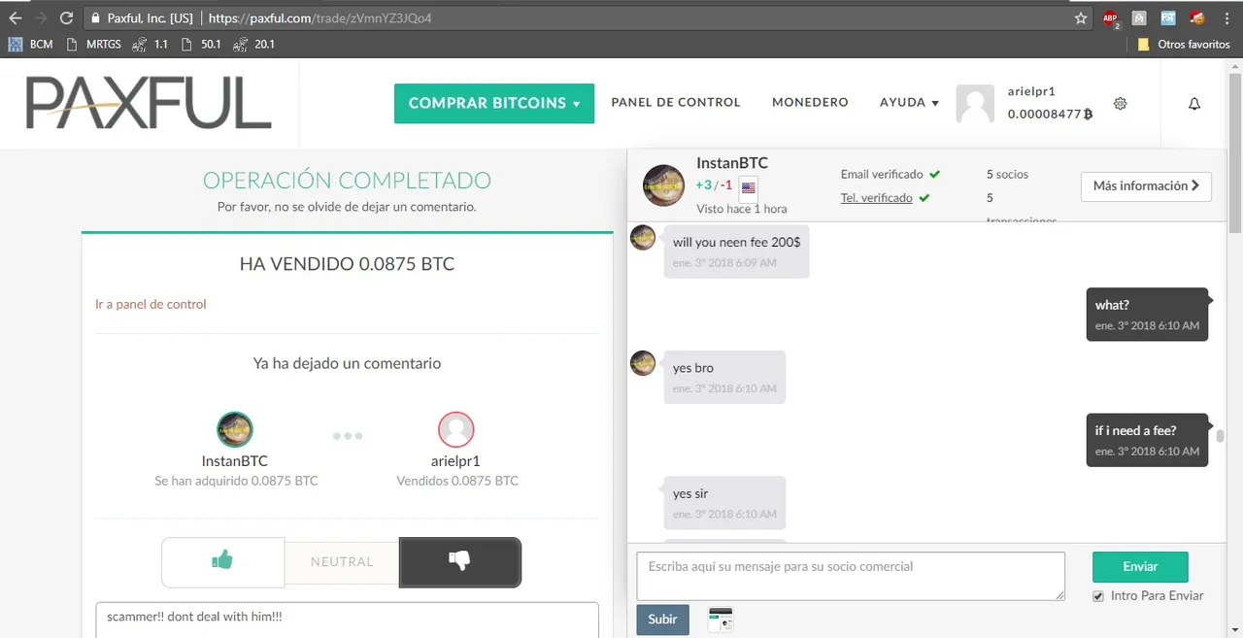Click the browser back arrow
1243x638 pixels.
tap(15, 17)
